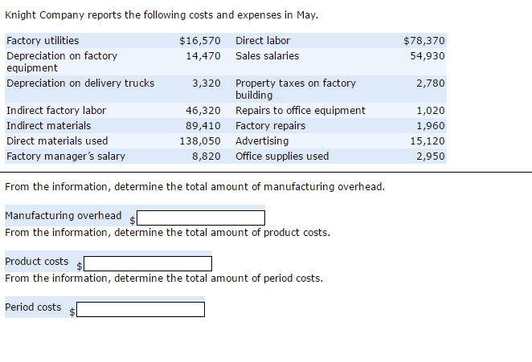The image size is (532, 362).
Task: Click the Period costs field label
Action: click(33, 307)
